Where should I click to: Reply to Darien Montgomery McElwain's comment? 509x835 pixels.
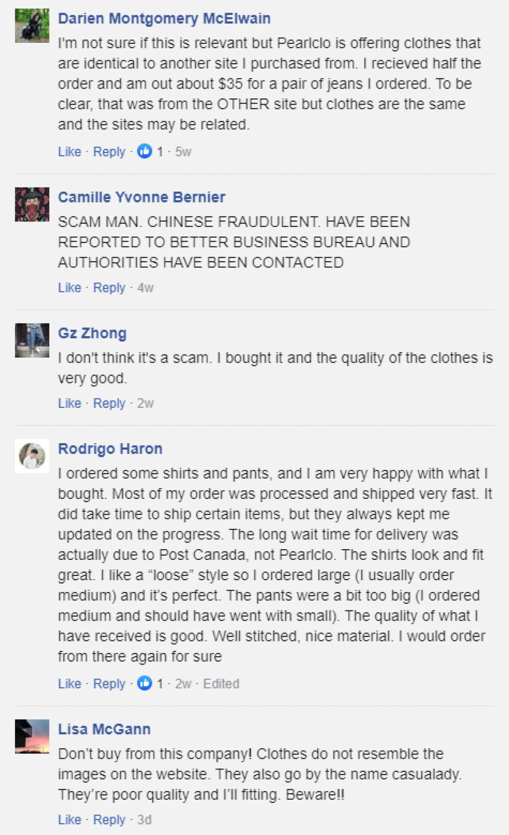pos(109,152)
